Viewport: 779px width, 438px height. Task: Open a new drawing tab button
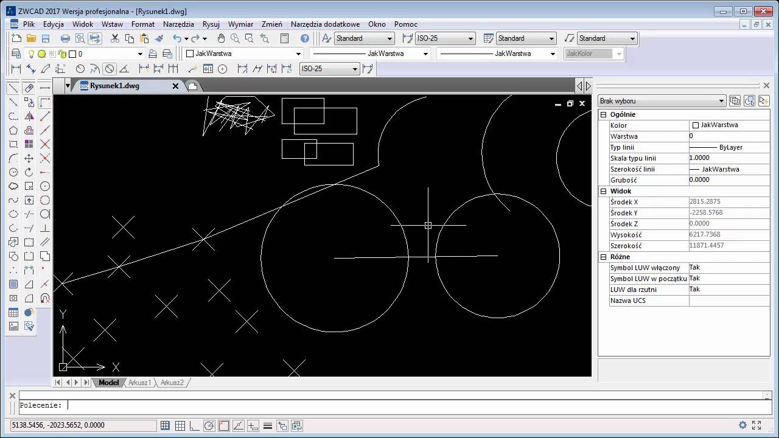(192, 86)
